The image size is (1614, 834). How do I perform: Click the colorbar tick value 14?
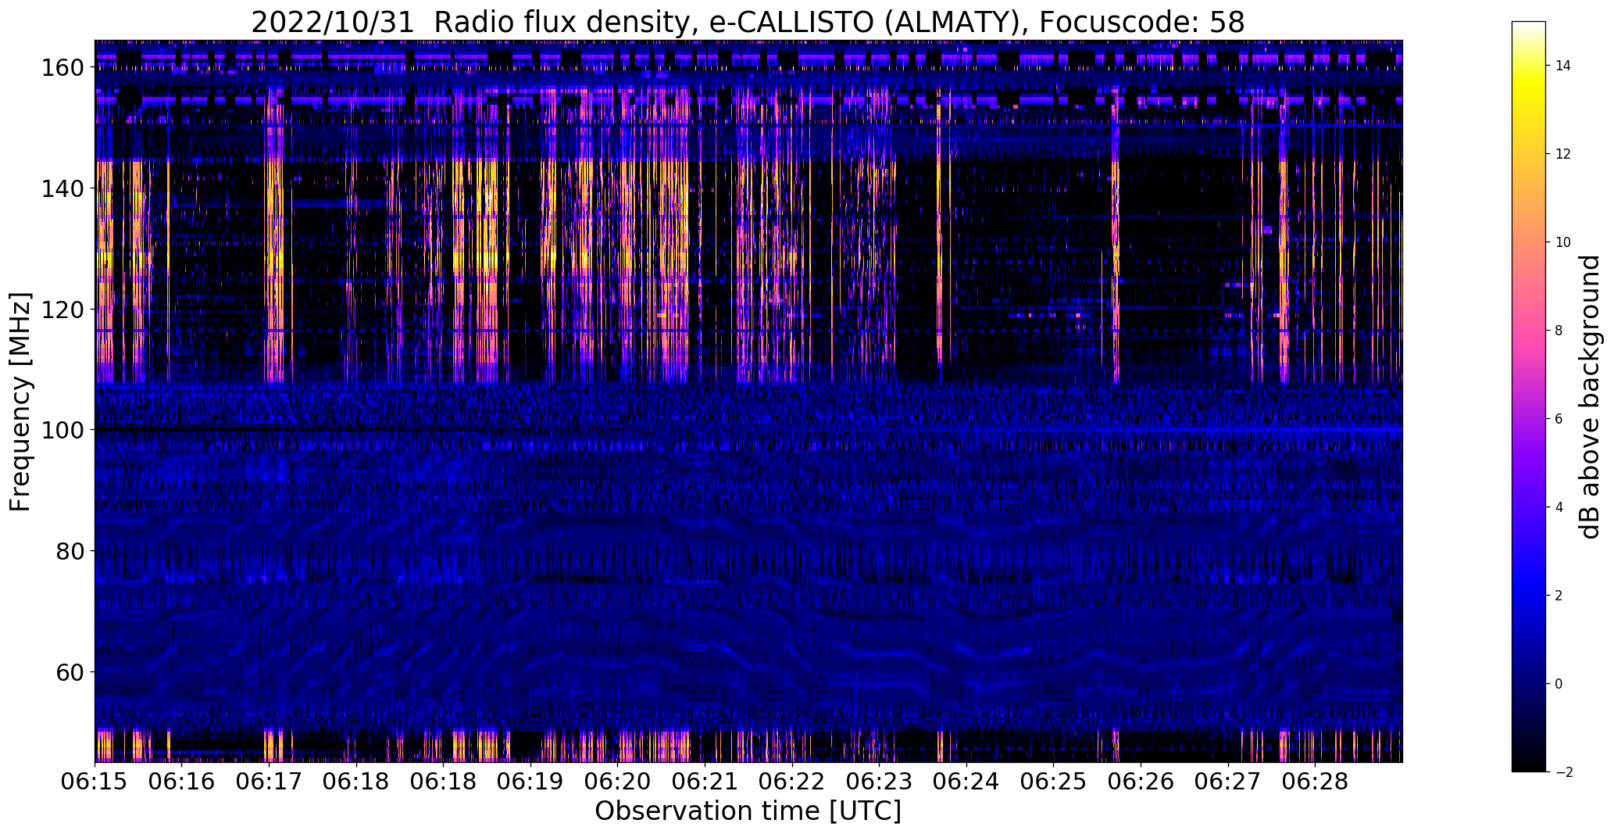(x=1563, y=66)
